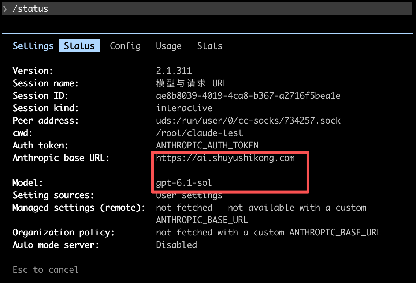Click the session ID value ae8b8039-4019-4ca8-b367-a2716f5bea1e

[248, 96]
